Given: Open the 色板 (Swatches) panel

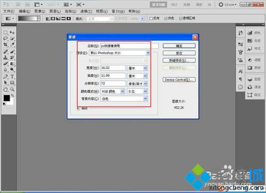Looking at the screenshot, I should (254, 40).
